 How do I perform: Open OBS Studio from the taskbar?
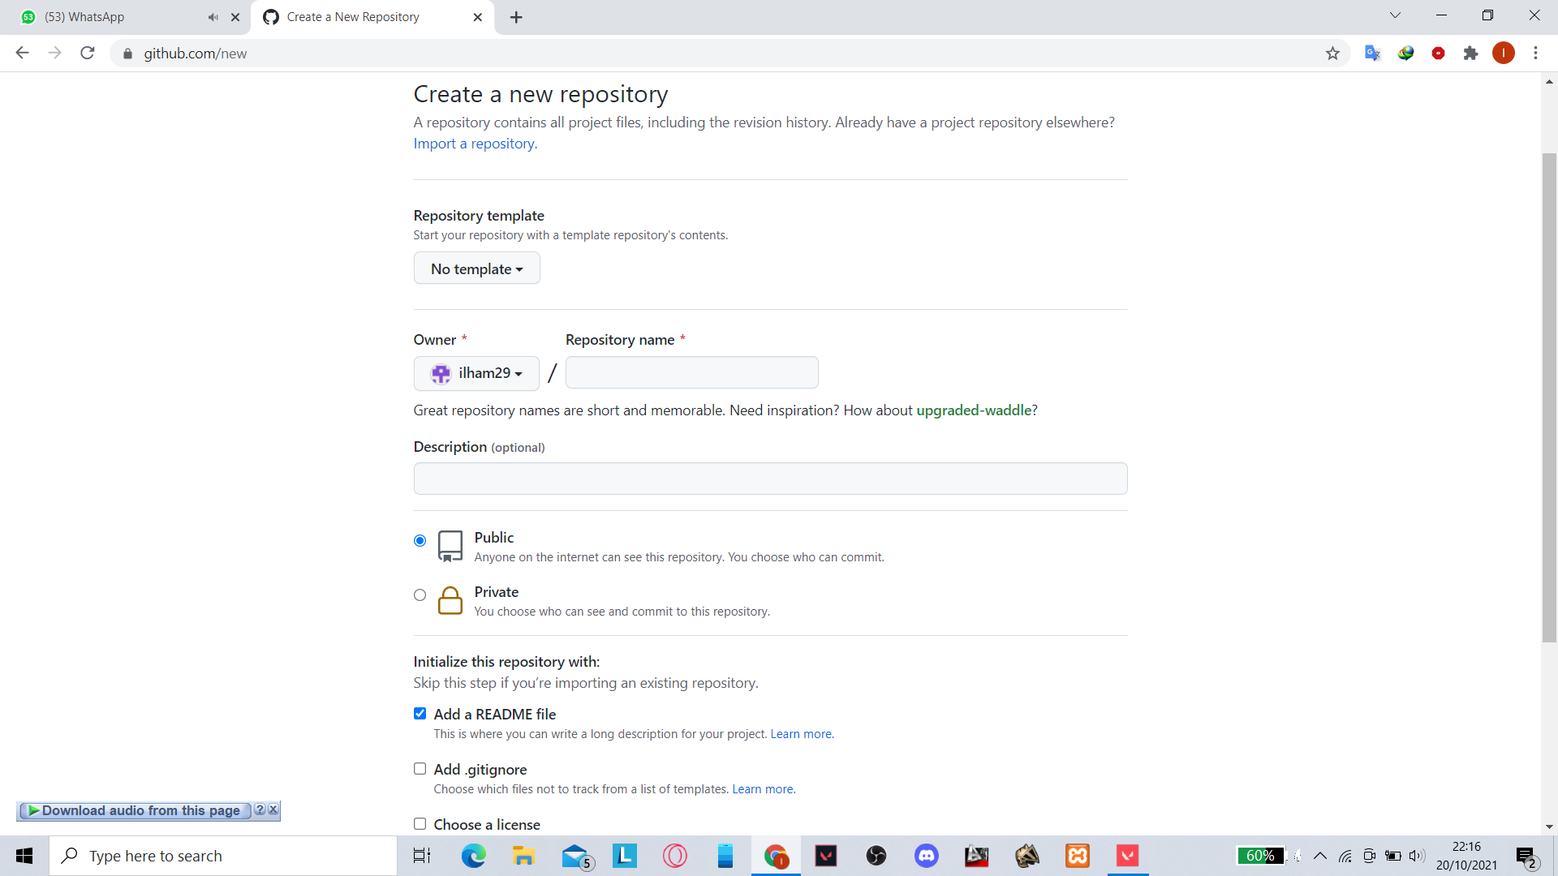876,856
